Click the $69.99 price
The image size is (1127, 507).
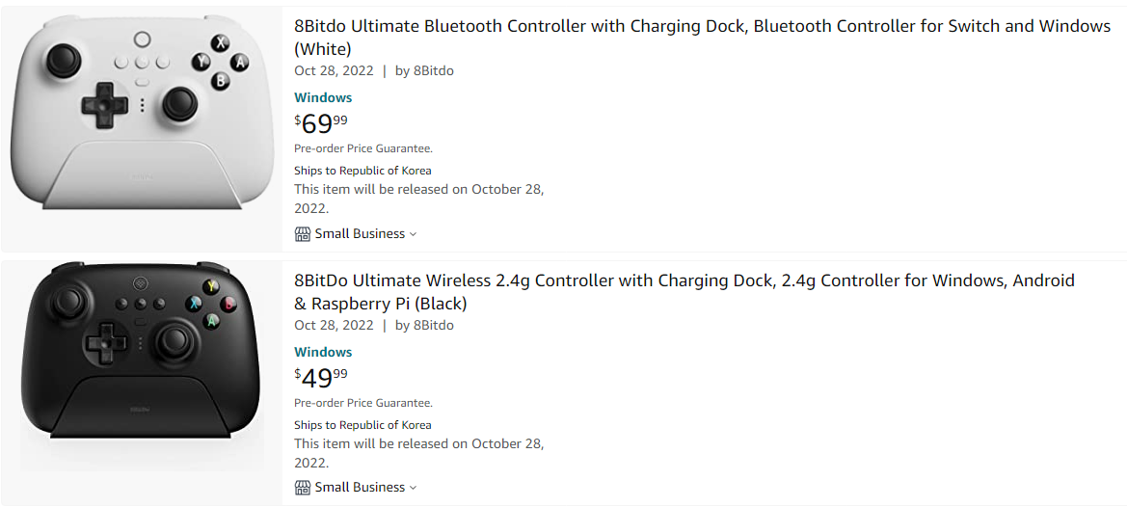[x=321, y=124]
